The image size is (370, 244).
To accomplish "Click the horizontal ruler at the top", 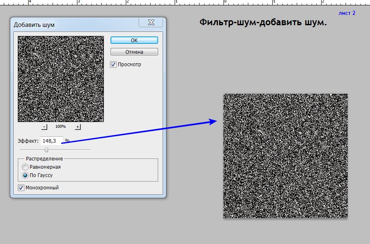I will click(x=185, y=2).
